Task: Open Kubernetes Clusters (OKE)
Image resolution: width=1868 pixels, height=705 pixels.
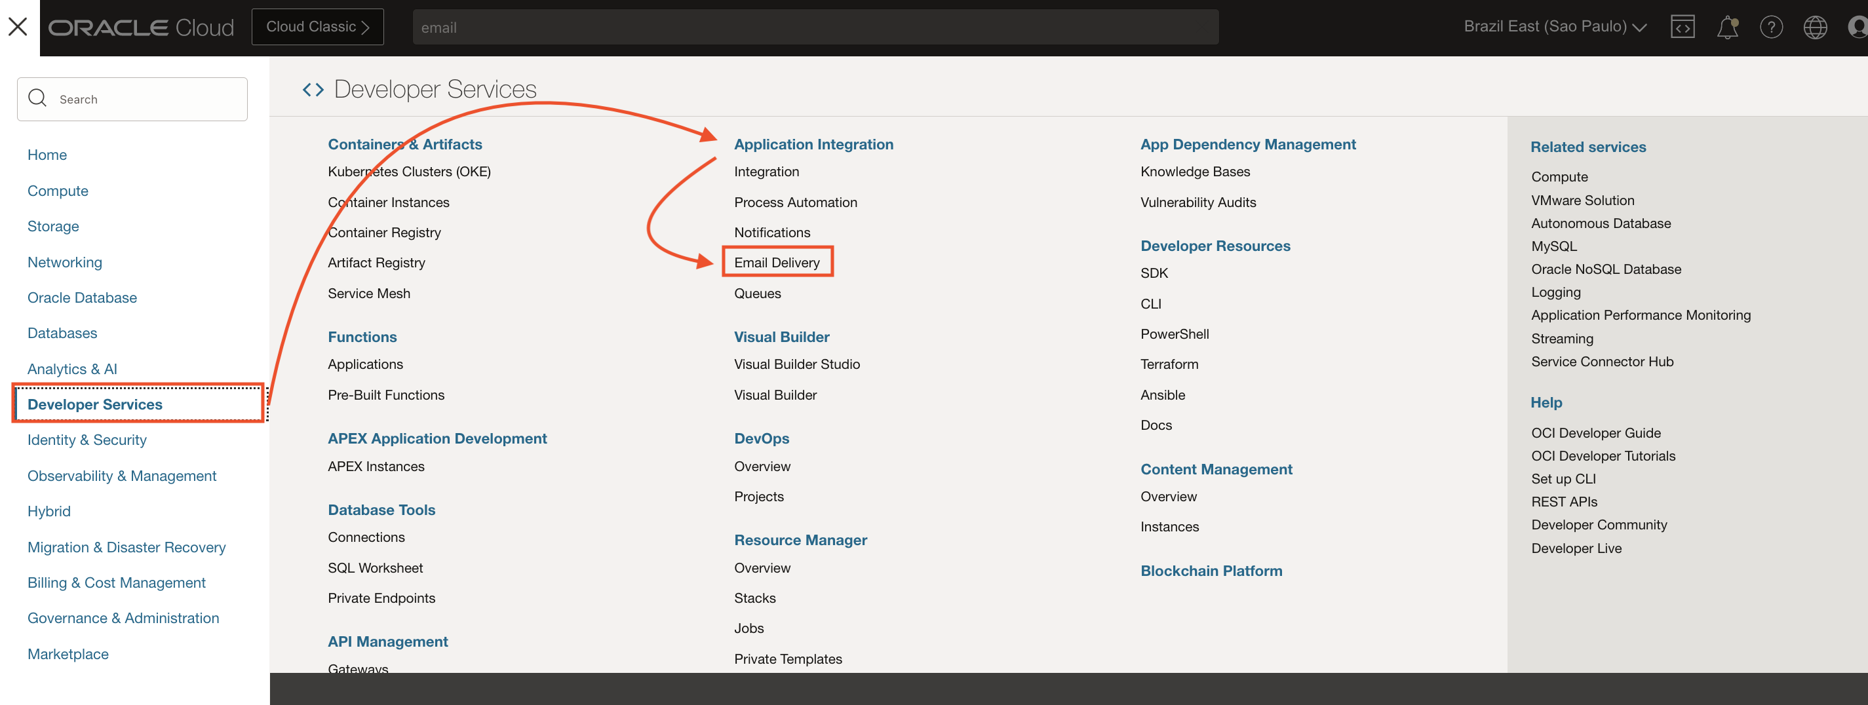Action: point(409,172)
